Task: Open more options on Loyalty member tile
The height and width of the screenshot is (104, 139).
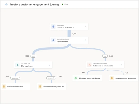Action: (x=85, y=40)
